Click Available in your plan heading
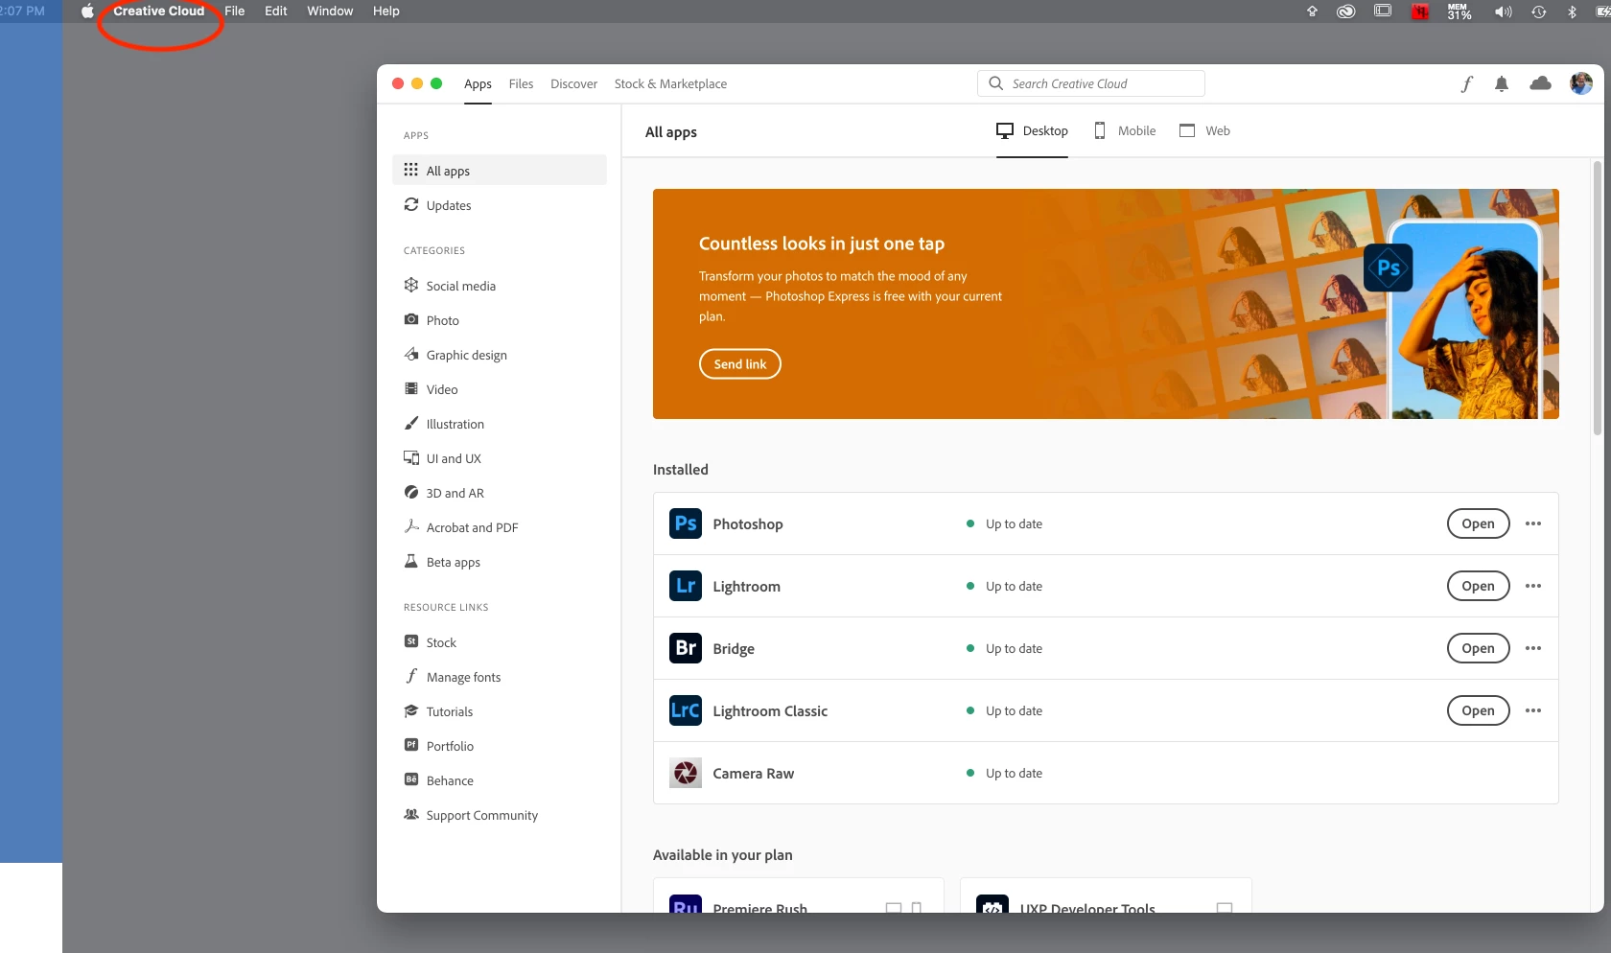This screenshot has width=1611, height=953. tap(723, 855)
